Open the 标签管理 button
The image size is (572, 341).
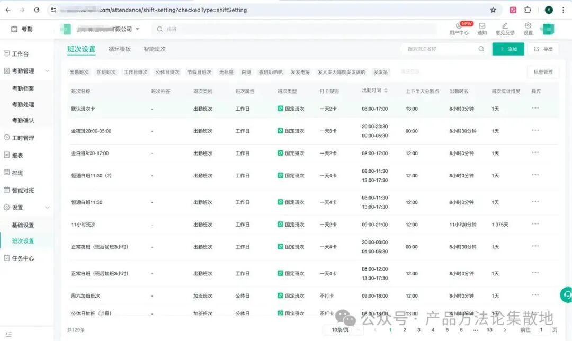[x=543, y=72]
